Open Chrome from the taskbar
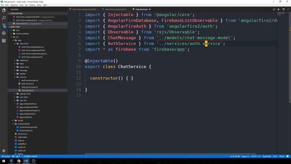The width and height of the screenshot is (291, 164). pyautogui.click(x=19, y=161)
